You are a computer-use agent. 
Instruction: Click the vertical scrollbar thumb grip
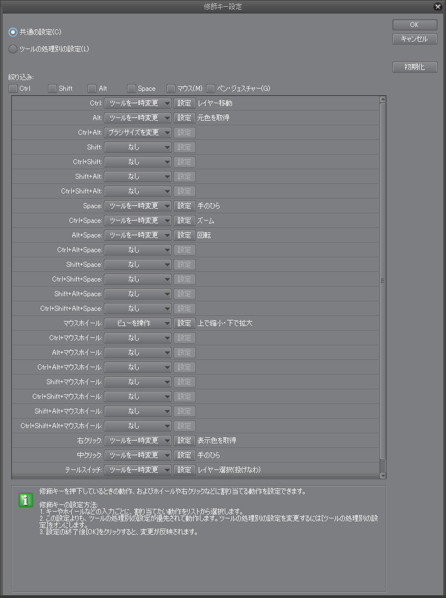click(383, 281)
